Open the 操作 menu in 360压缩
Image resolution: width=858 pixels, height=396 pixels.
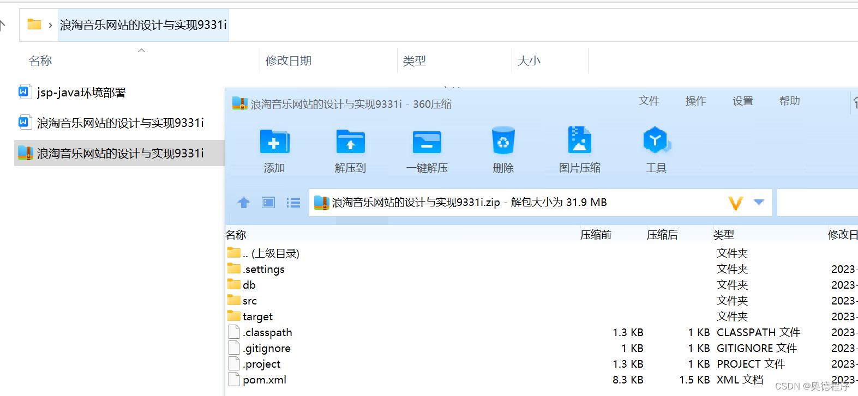point(696,101)
